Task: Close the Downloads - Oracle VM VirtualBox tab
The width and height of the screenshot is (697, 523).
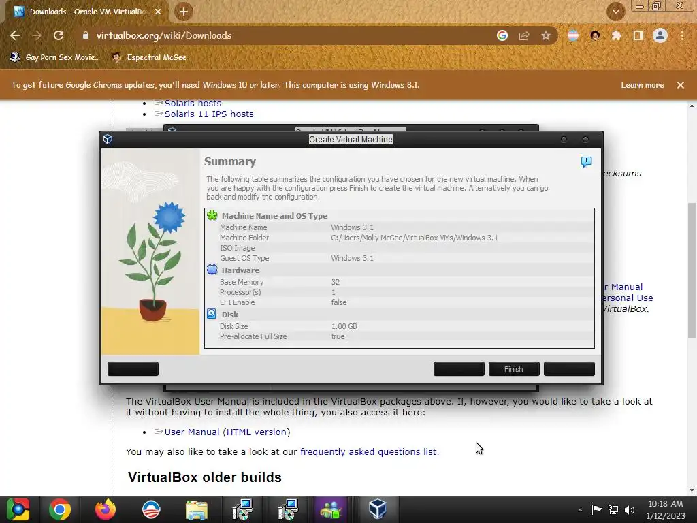Action: [x=158, y=12]
